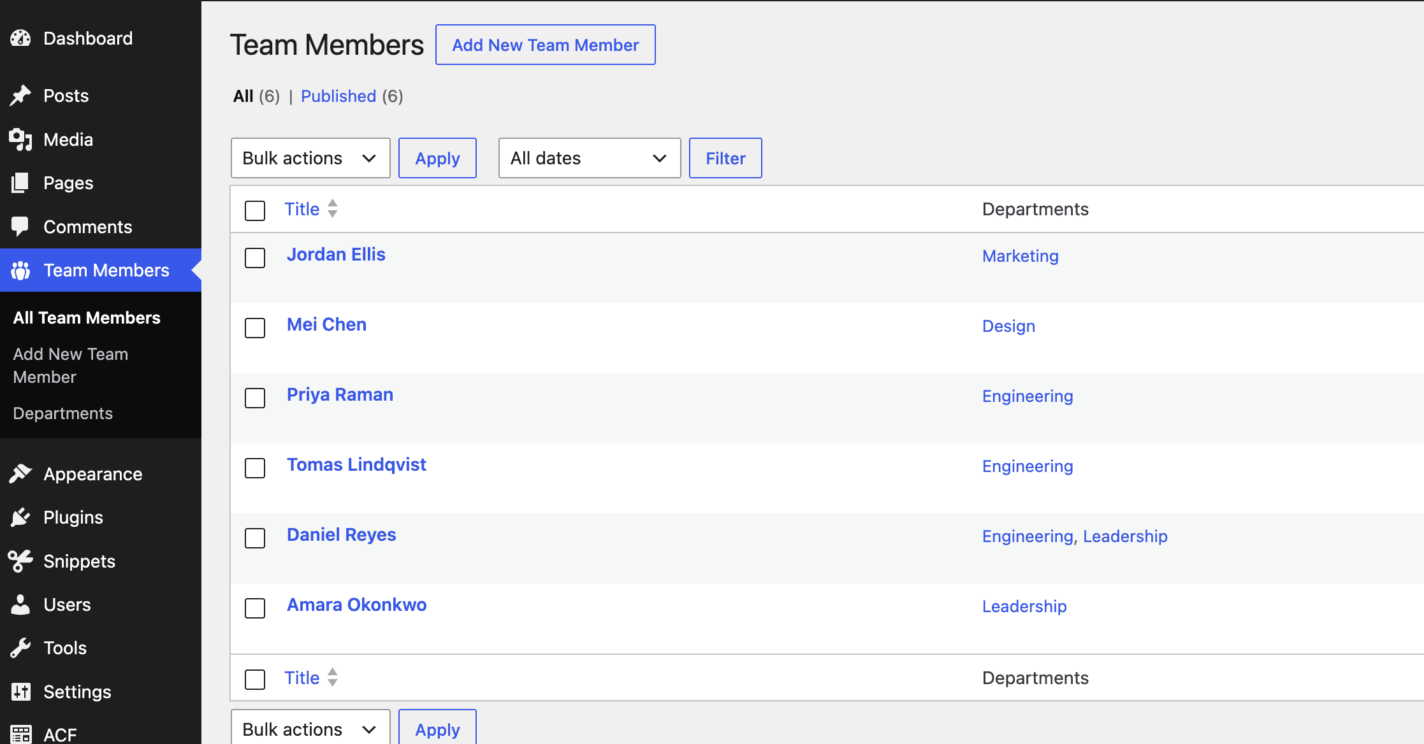Click the Media icon in sidebar
Image resolution: width=1424 pixels, height=744 pixels.
click(x=20, y=139)
